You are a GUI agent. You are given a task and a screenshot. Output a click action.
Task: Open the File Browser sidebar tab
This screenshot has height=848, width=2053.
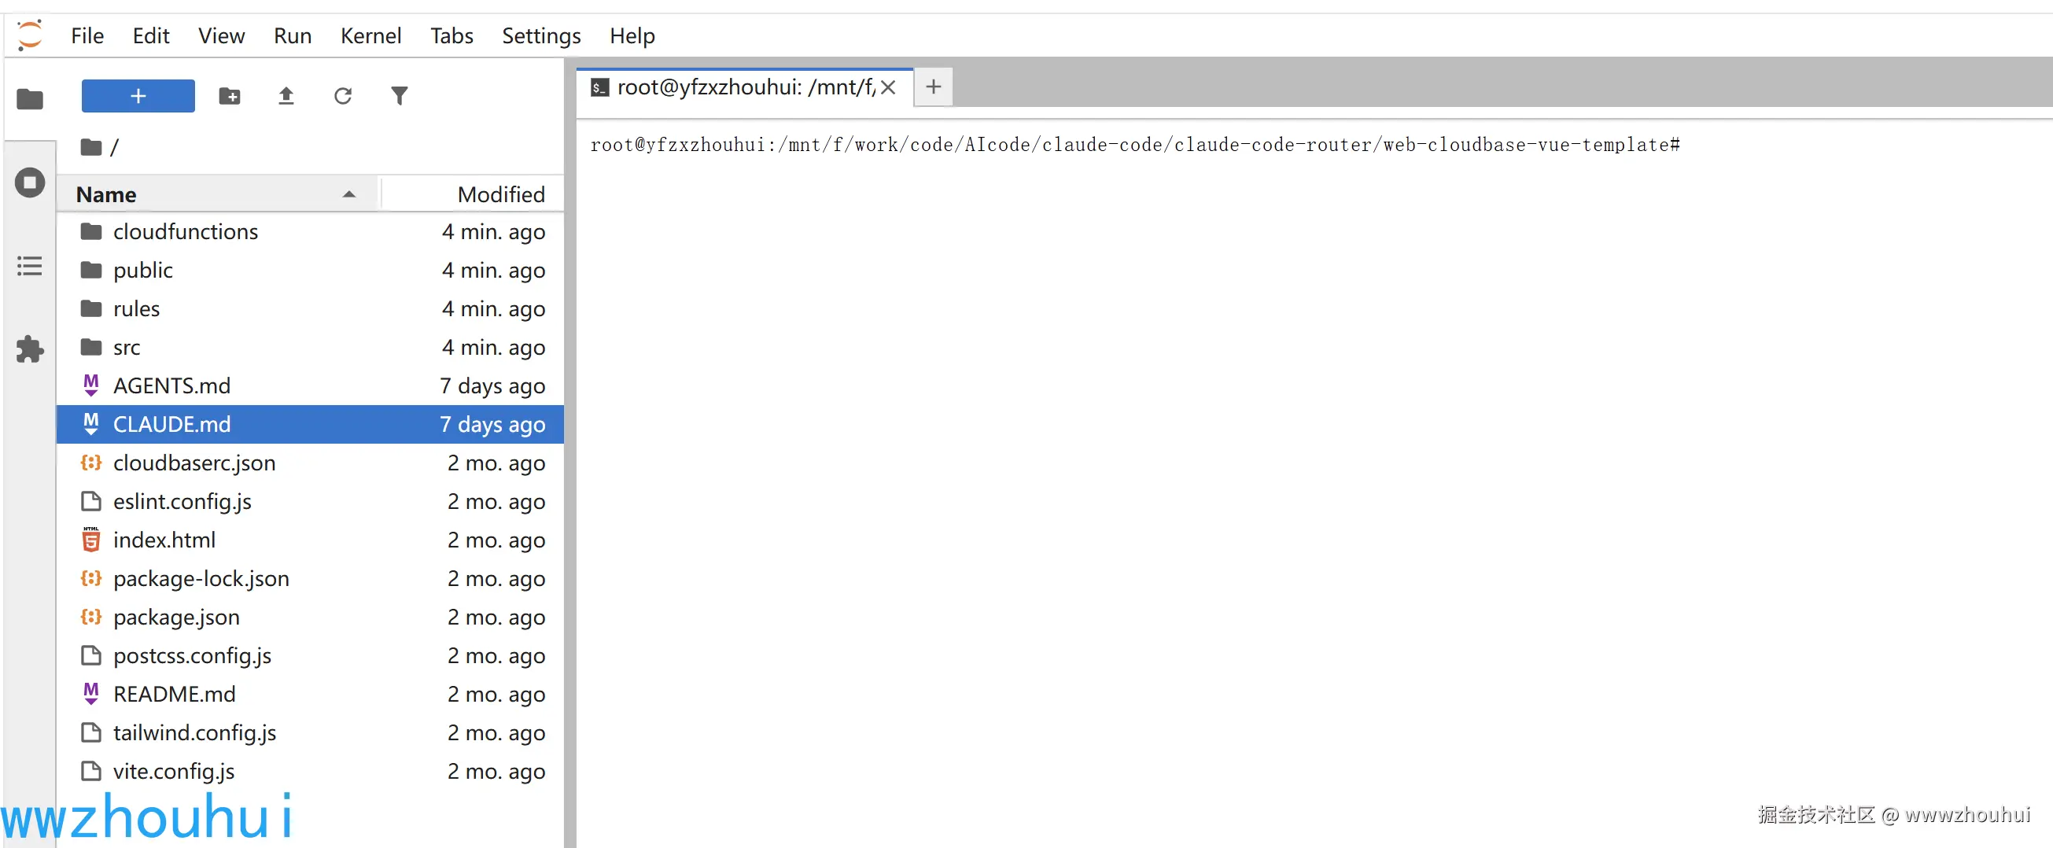point(29,99)
